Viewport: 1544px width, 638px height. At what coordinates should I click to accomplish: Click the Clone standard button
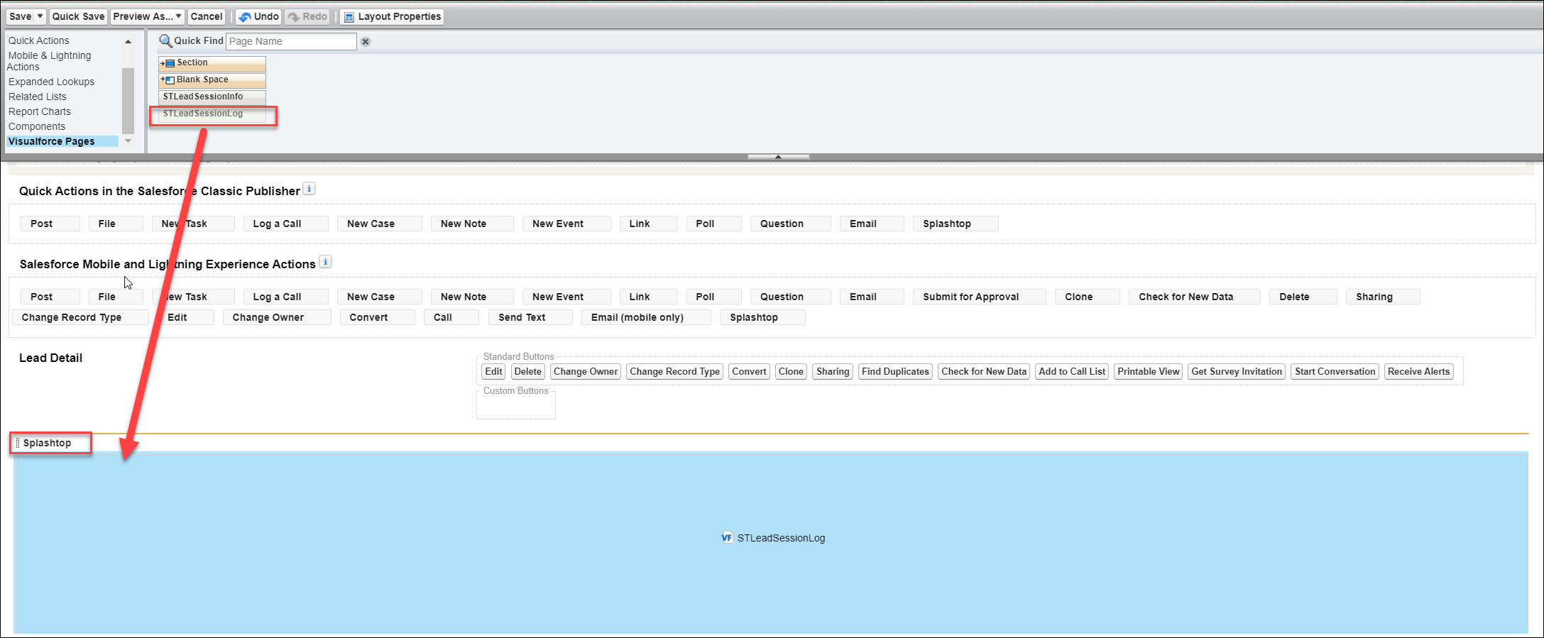791,371
